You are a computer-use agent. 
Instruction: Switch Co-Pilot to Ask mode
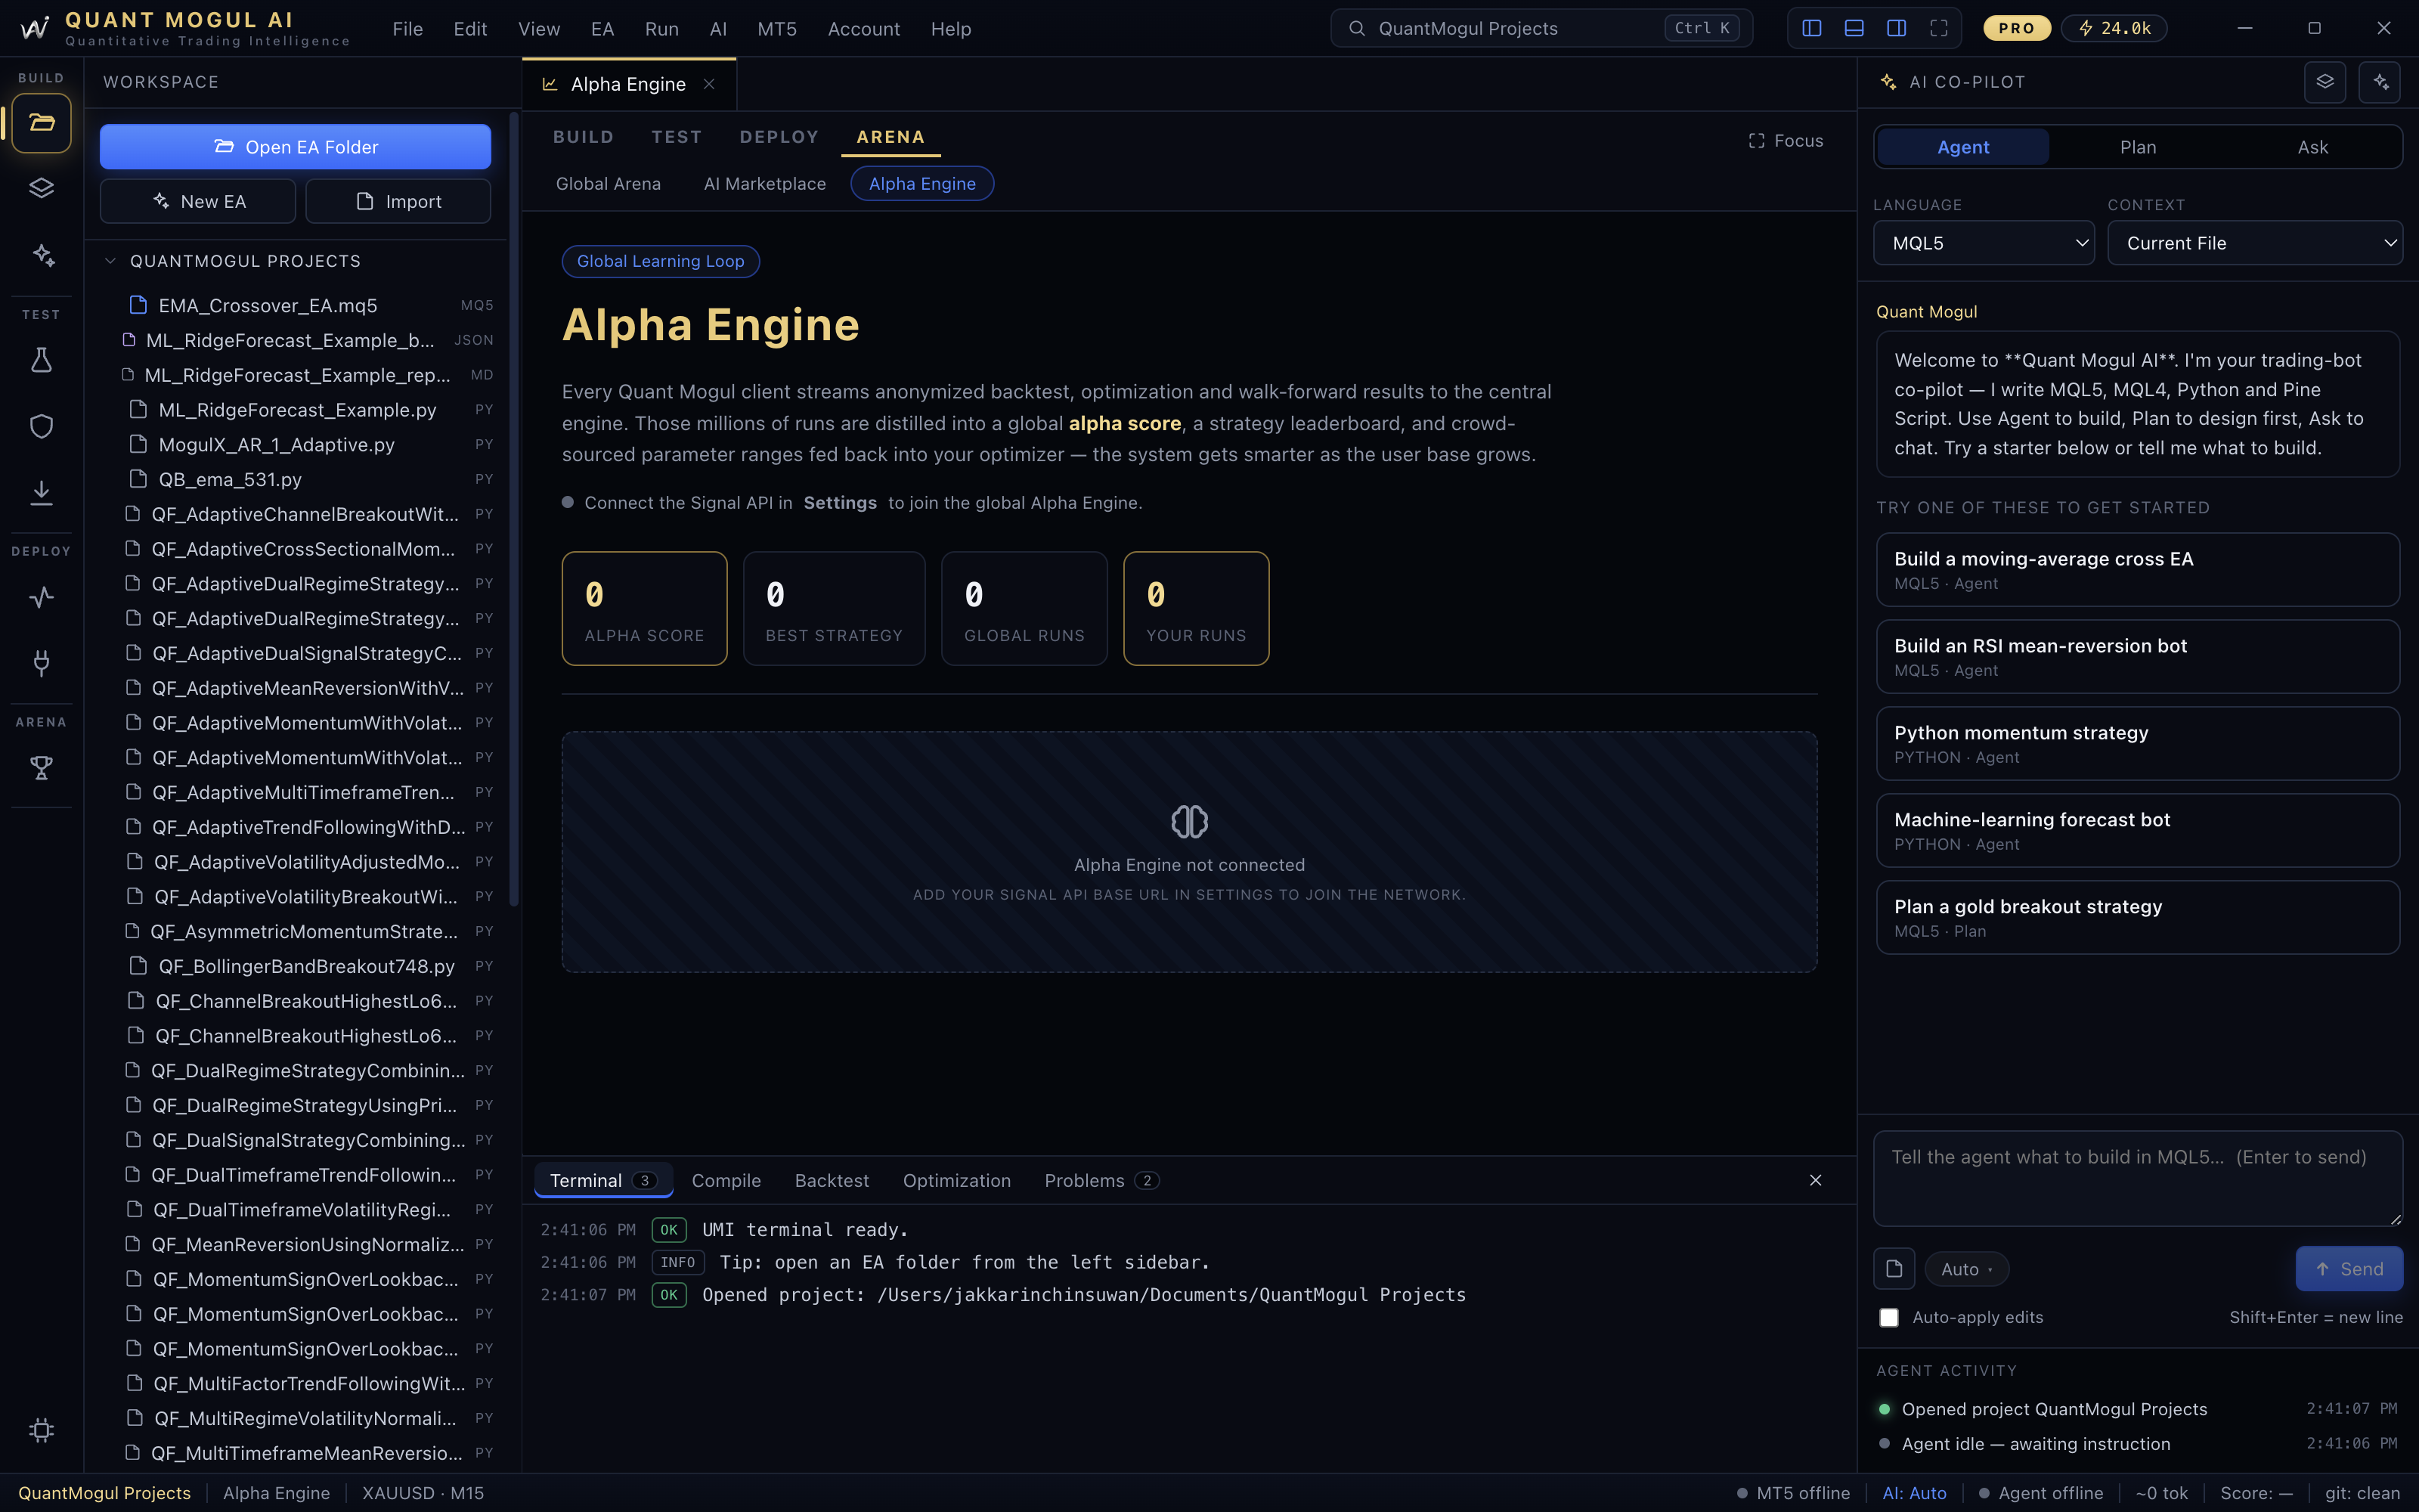point(2313,147)
